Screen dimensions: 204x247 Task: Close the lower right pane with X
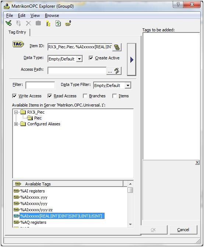tap(197, 163)
